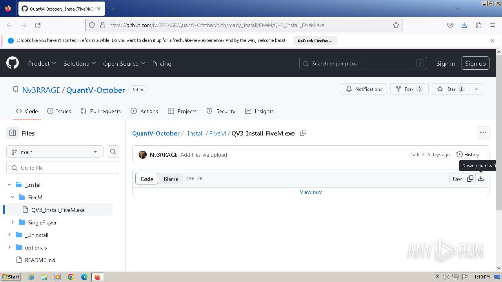
Task: Open Firefox downloads panel
Action: (x=464, y=25)
